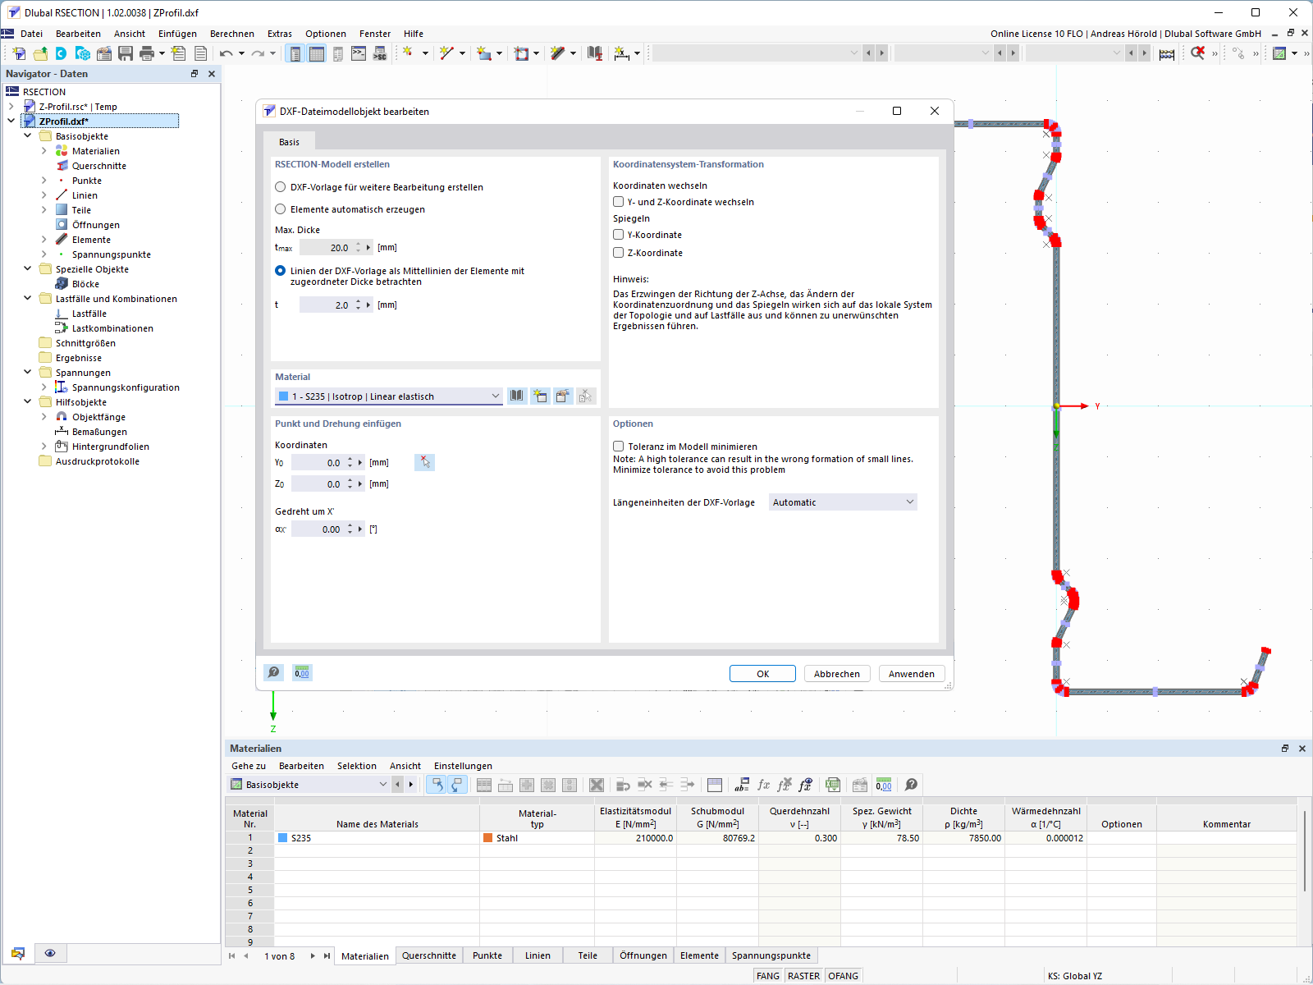Screen dimensions: 1313x985
Task: Expand the Punkte tree node
Action: 44,181
